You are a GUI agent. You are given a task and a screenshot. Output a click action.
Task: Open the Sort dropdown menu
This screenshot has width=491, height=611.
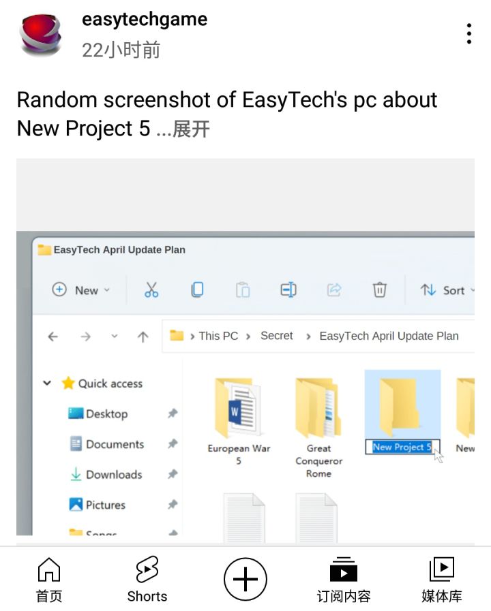(447, 290)
